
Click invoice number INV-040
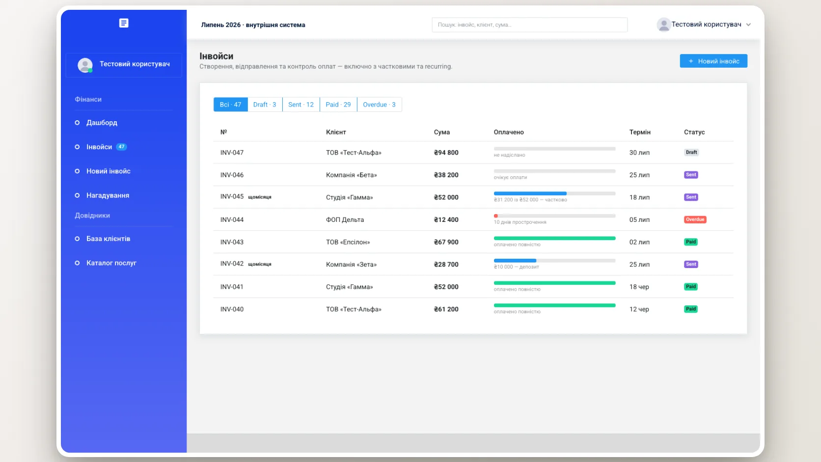pos(232,309)
